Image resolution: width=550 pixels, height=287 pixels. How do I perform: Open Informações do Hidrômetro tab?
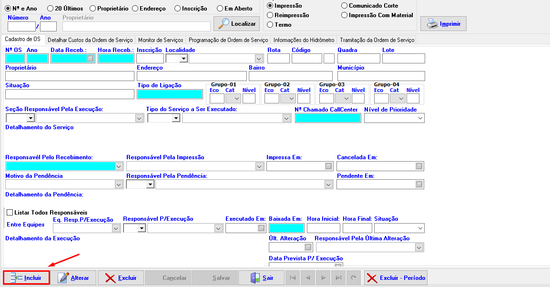click(x=304, y=40)
